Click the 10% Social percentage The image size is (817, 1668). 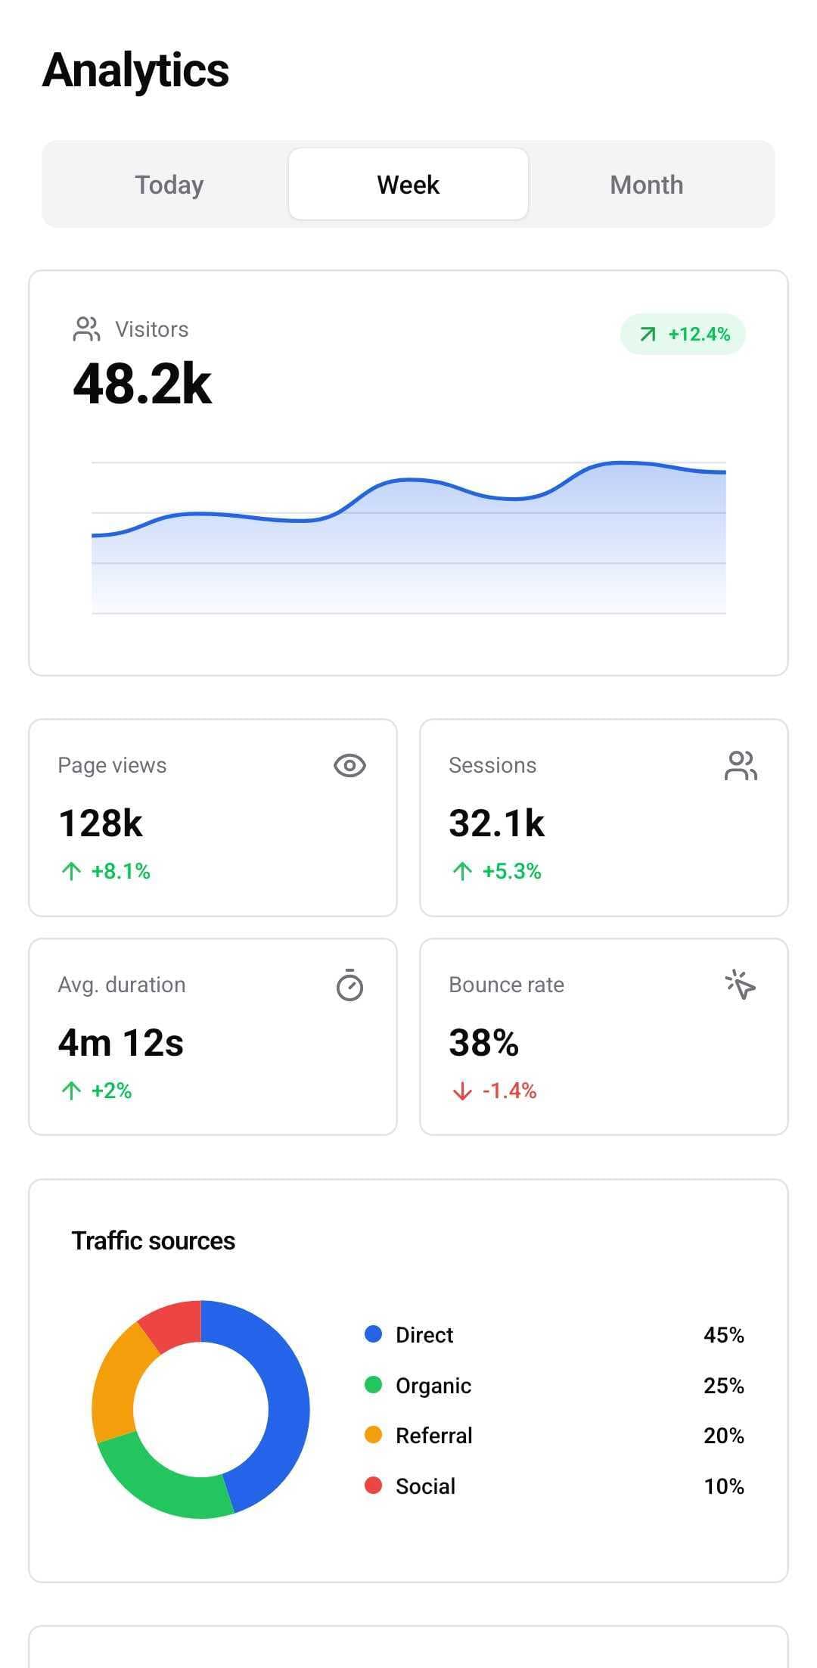[724, 1486]
